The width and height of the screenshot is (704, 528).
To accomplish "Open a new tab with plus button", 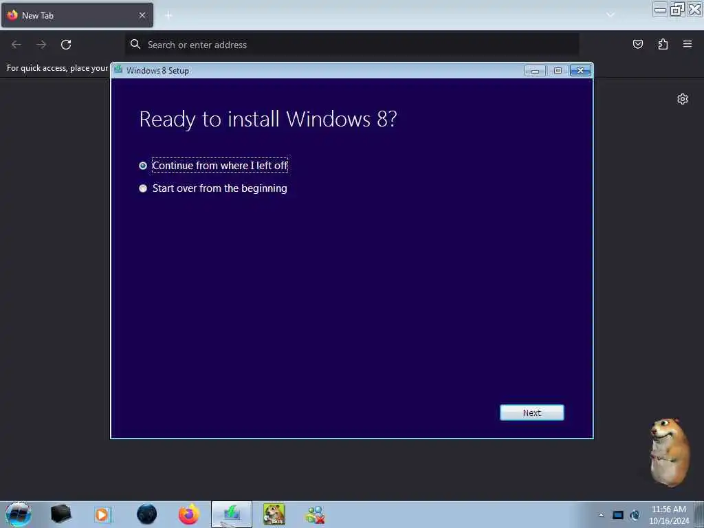I will [x=168, y=16].
